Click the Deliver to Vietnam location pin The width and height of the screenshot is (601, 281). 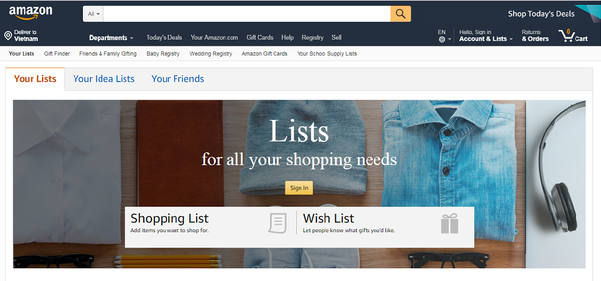click(x=8, y=35)
